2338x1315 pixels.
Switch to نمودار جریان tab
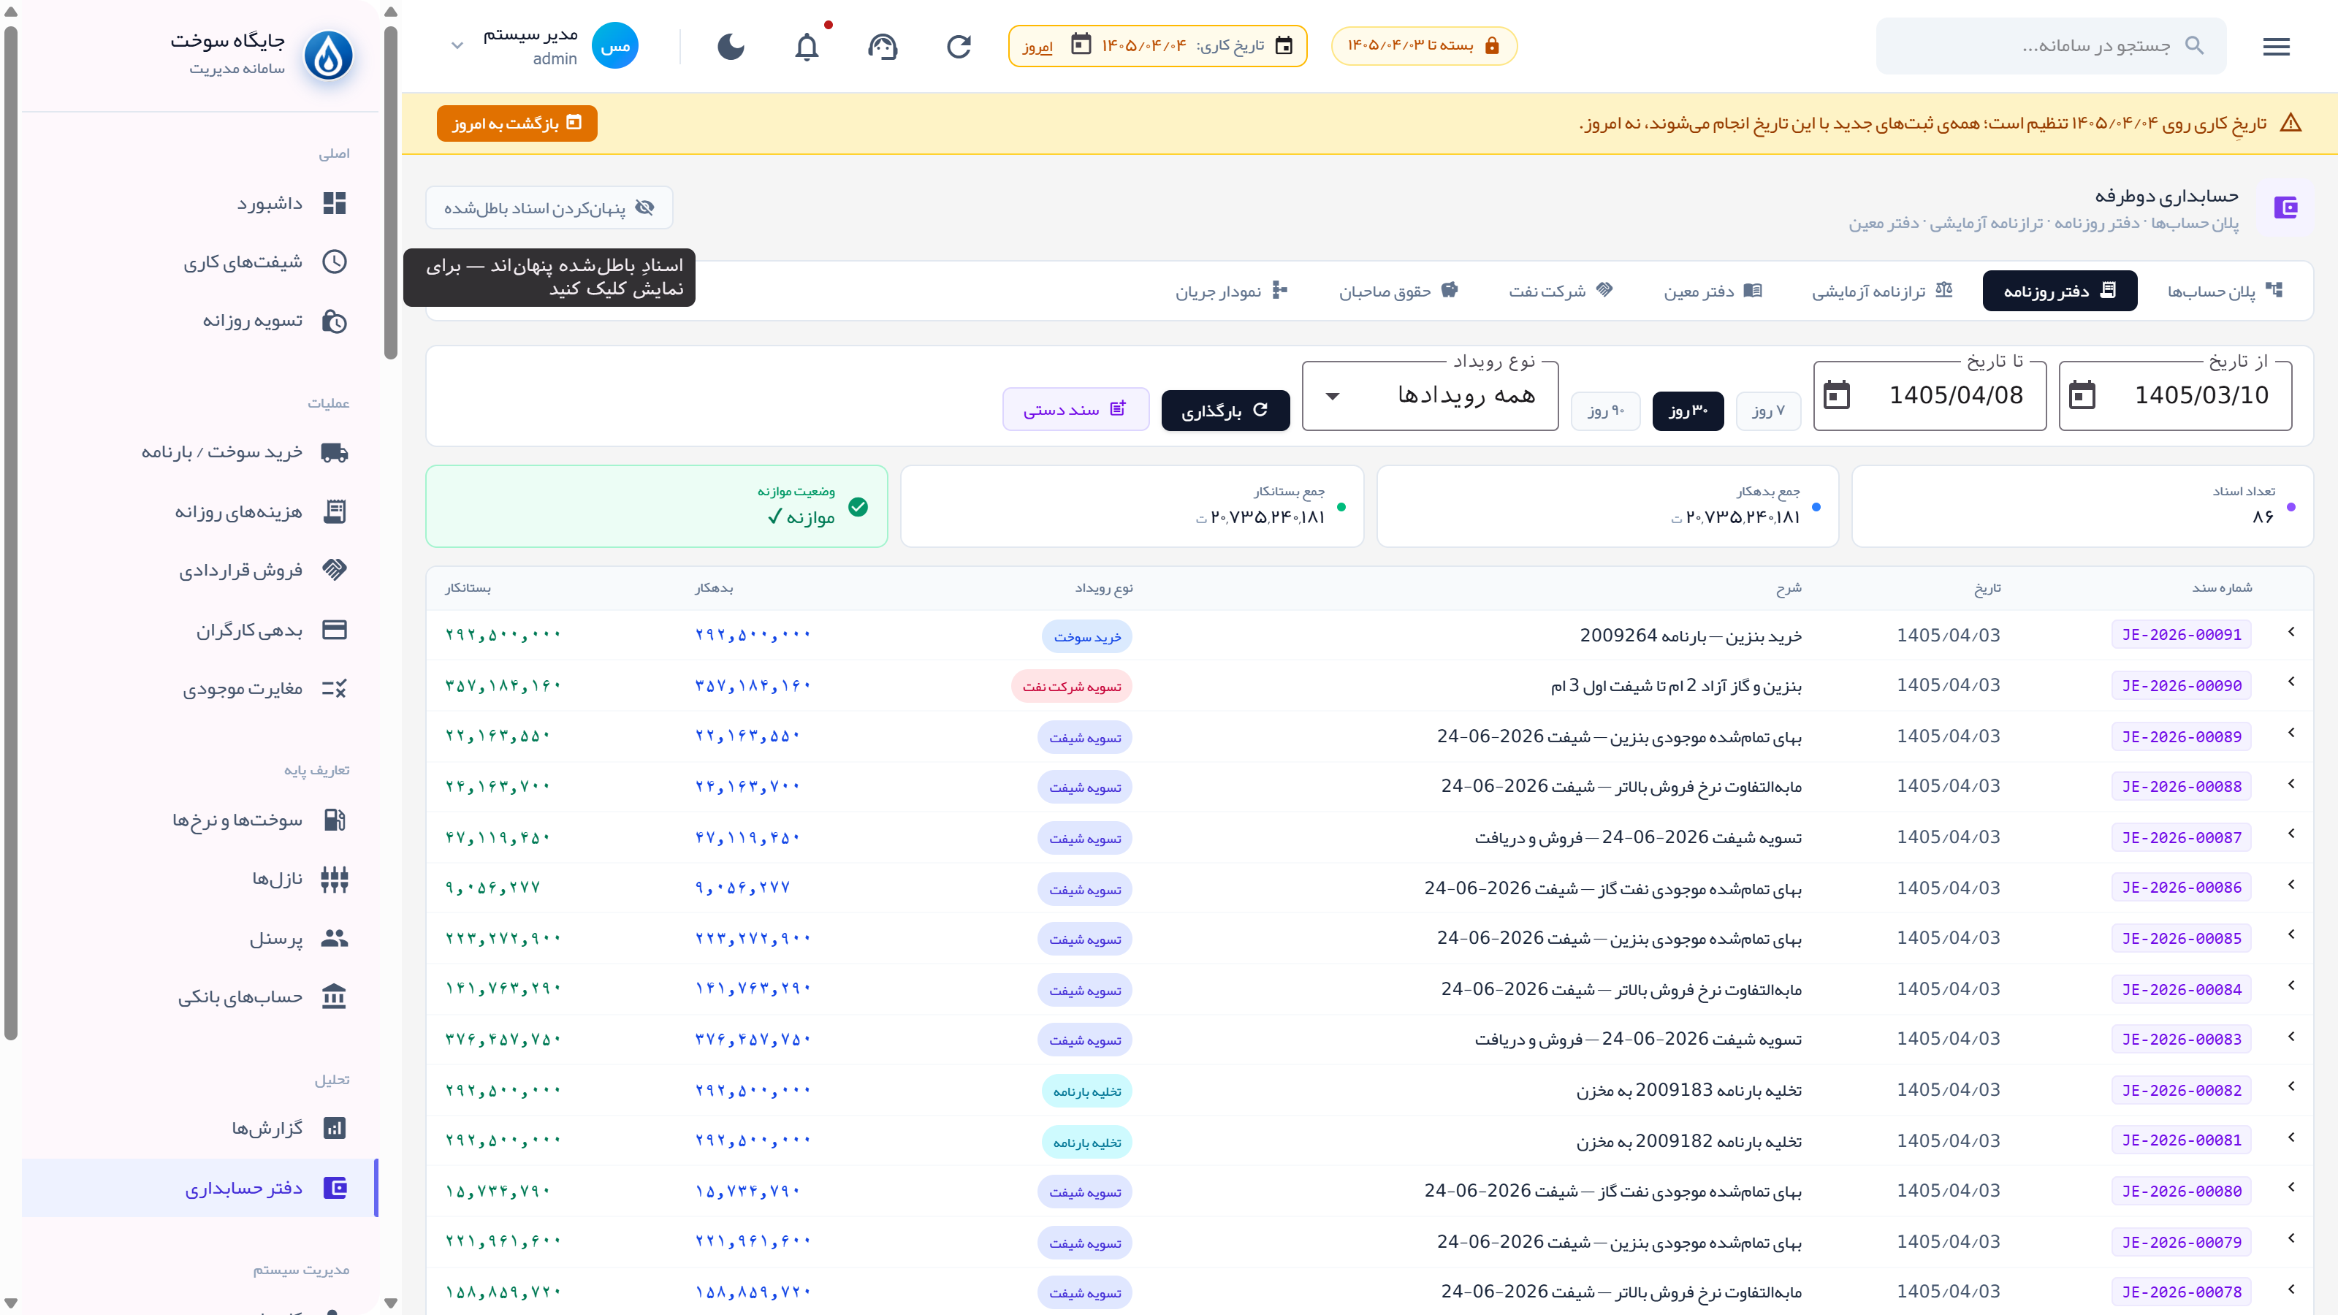tap(1232, 291)
